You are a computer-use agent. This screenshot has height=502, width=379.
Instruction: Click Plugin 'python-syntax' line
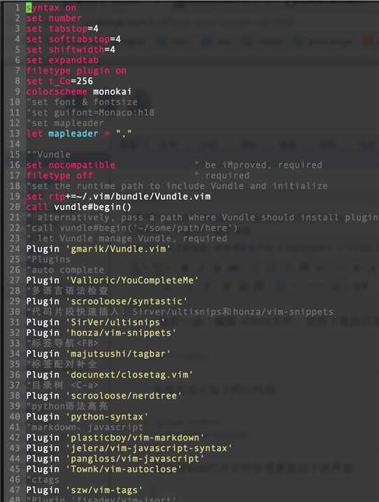87,417
